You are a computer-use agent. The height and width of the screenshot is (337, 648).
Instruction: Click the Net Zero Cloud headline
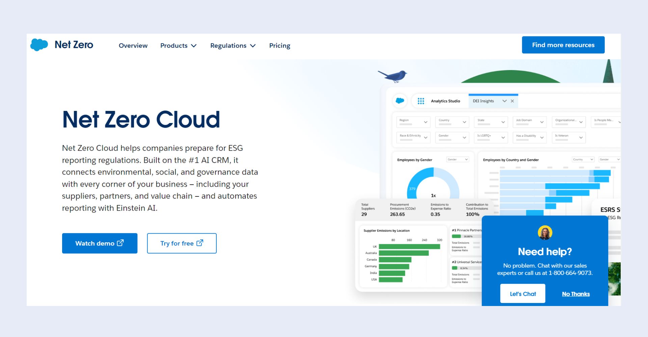point(141,120)
